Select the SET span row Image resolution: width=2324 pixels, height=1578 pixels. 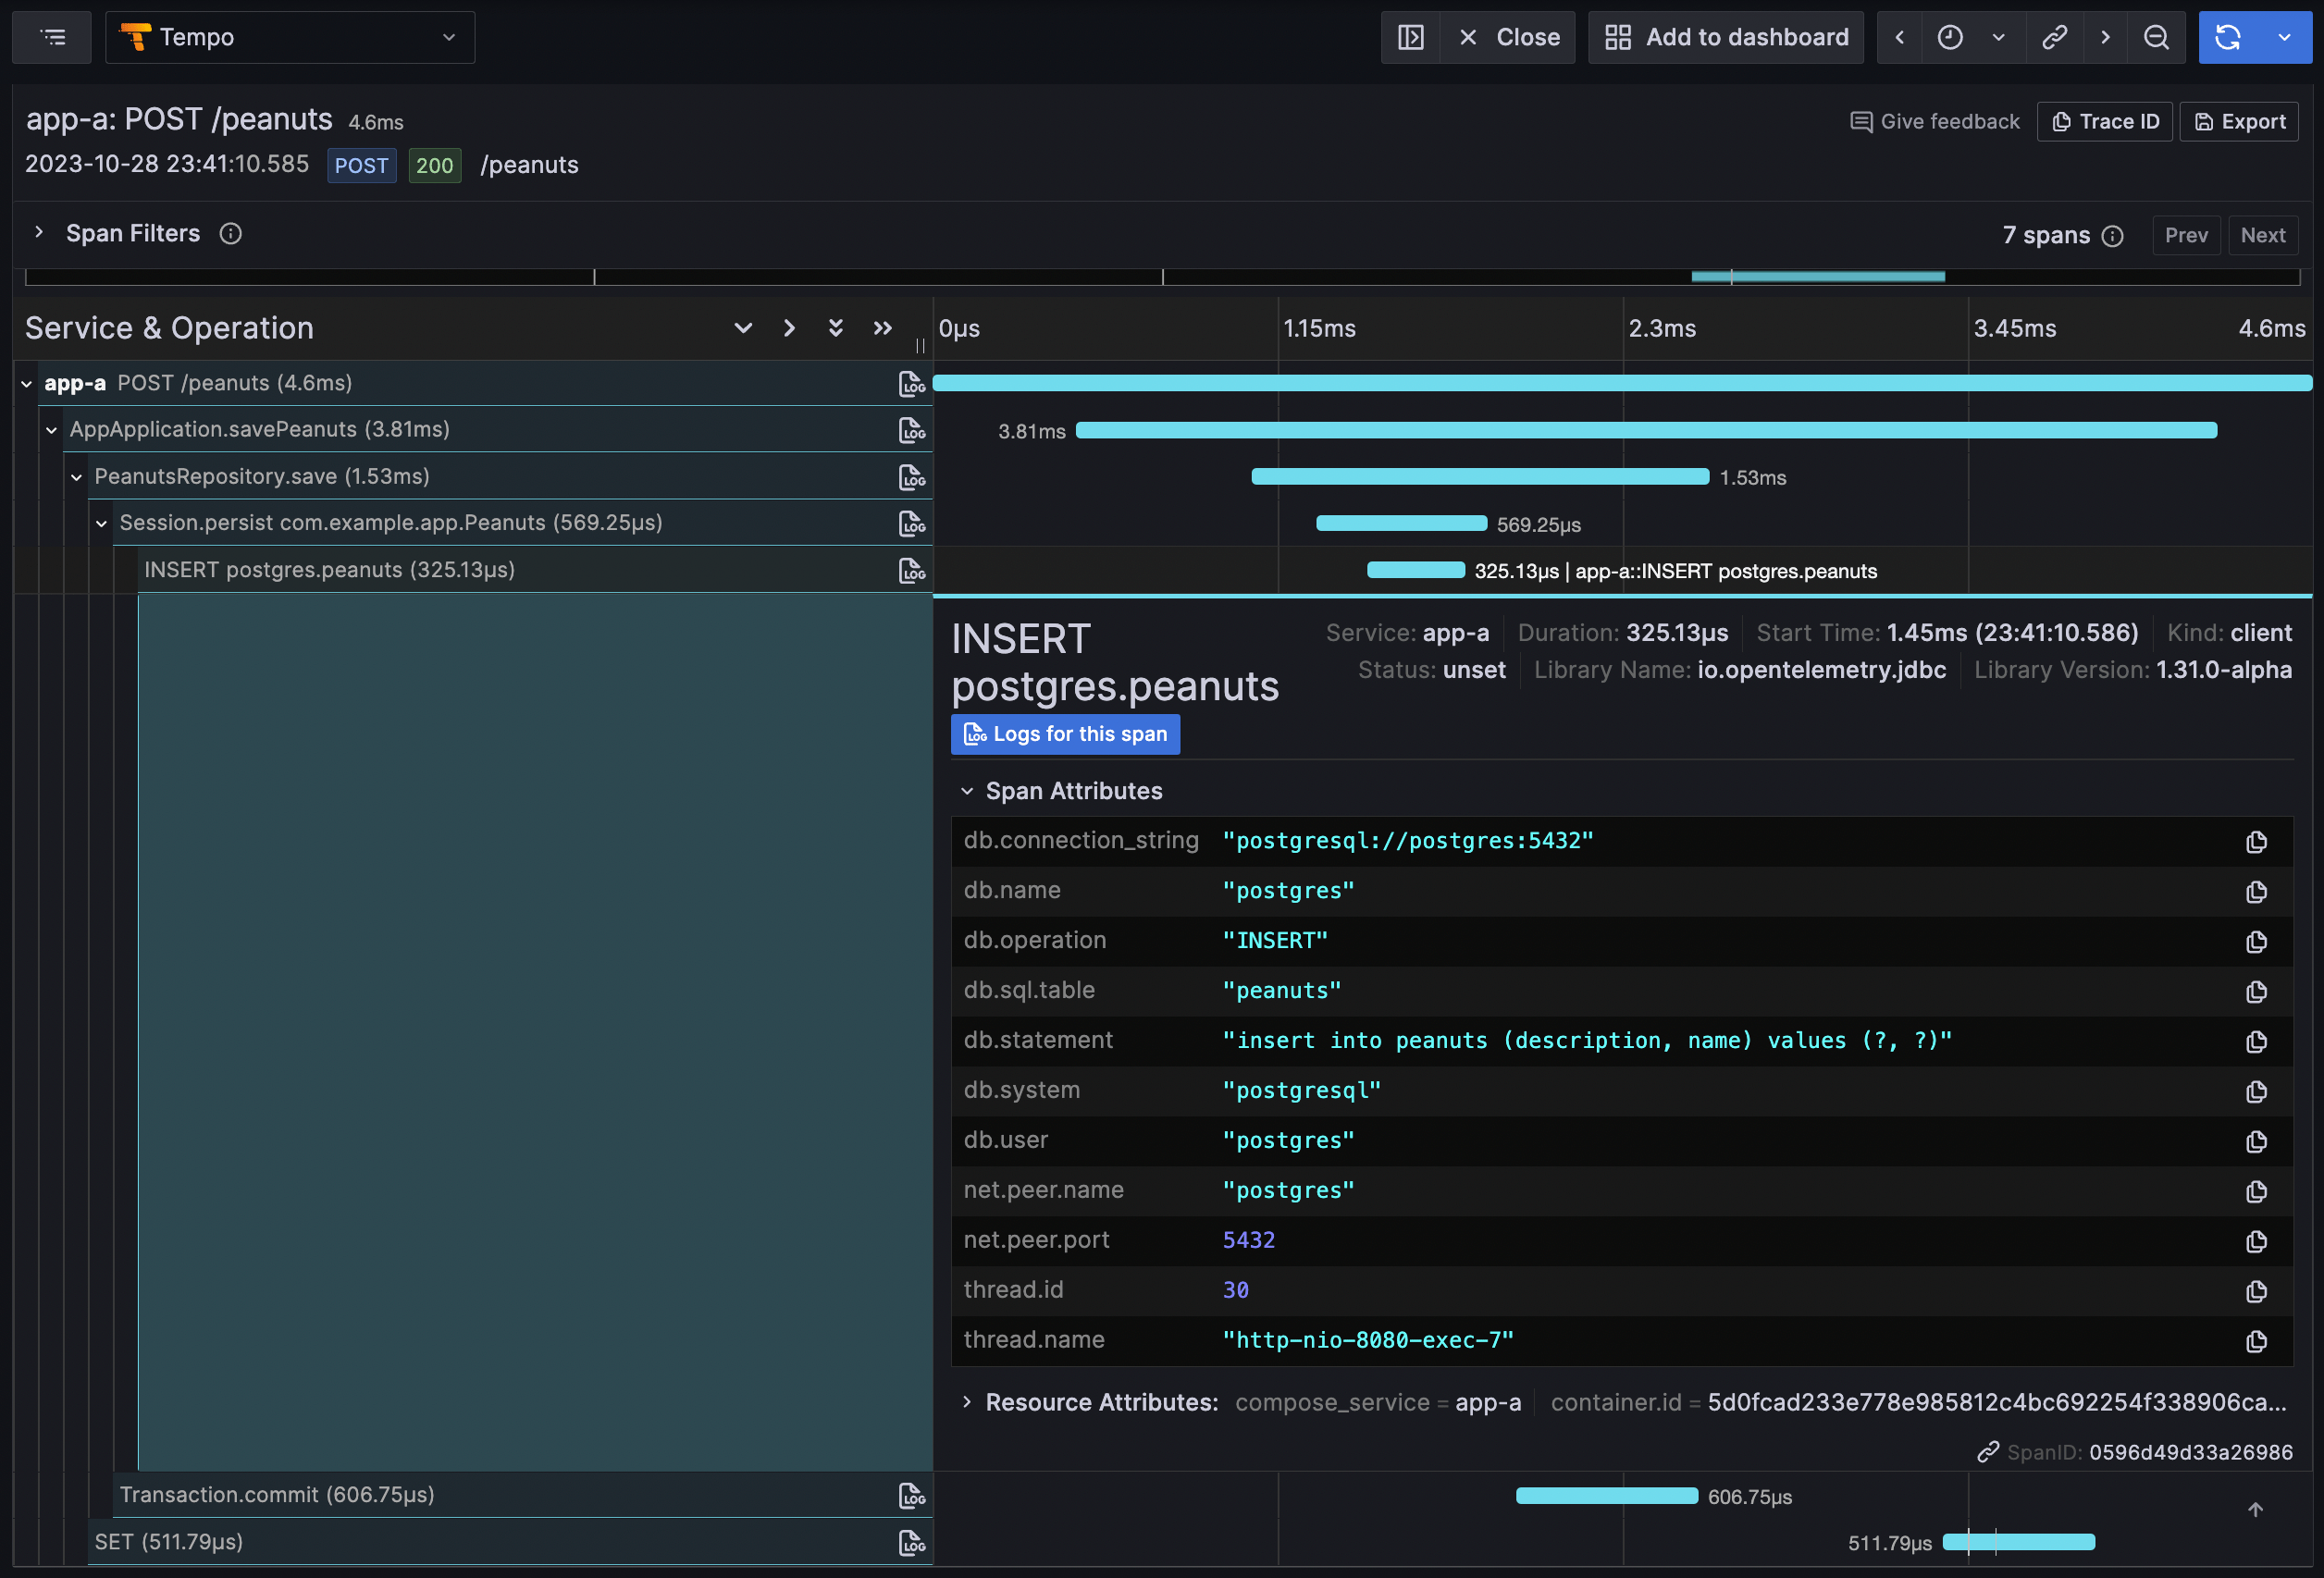(168, 1542)
